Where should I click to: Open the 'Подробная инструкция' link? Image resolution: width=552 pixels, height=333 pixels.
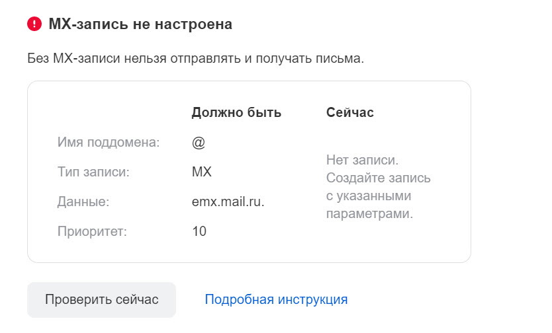click(276, 299)
